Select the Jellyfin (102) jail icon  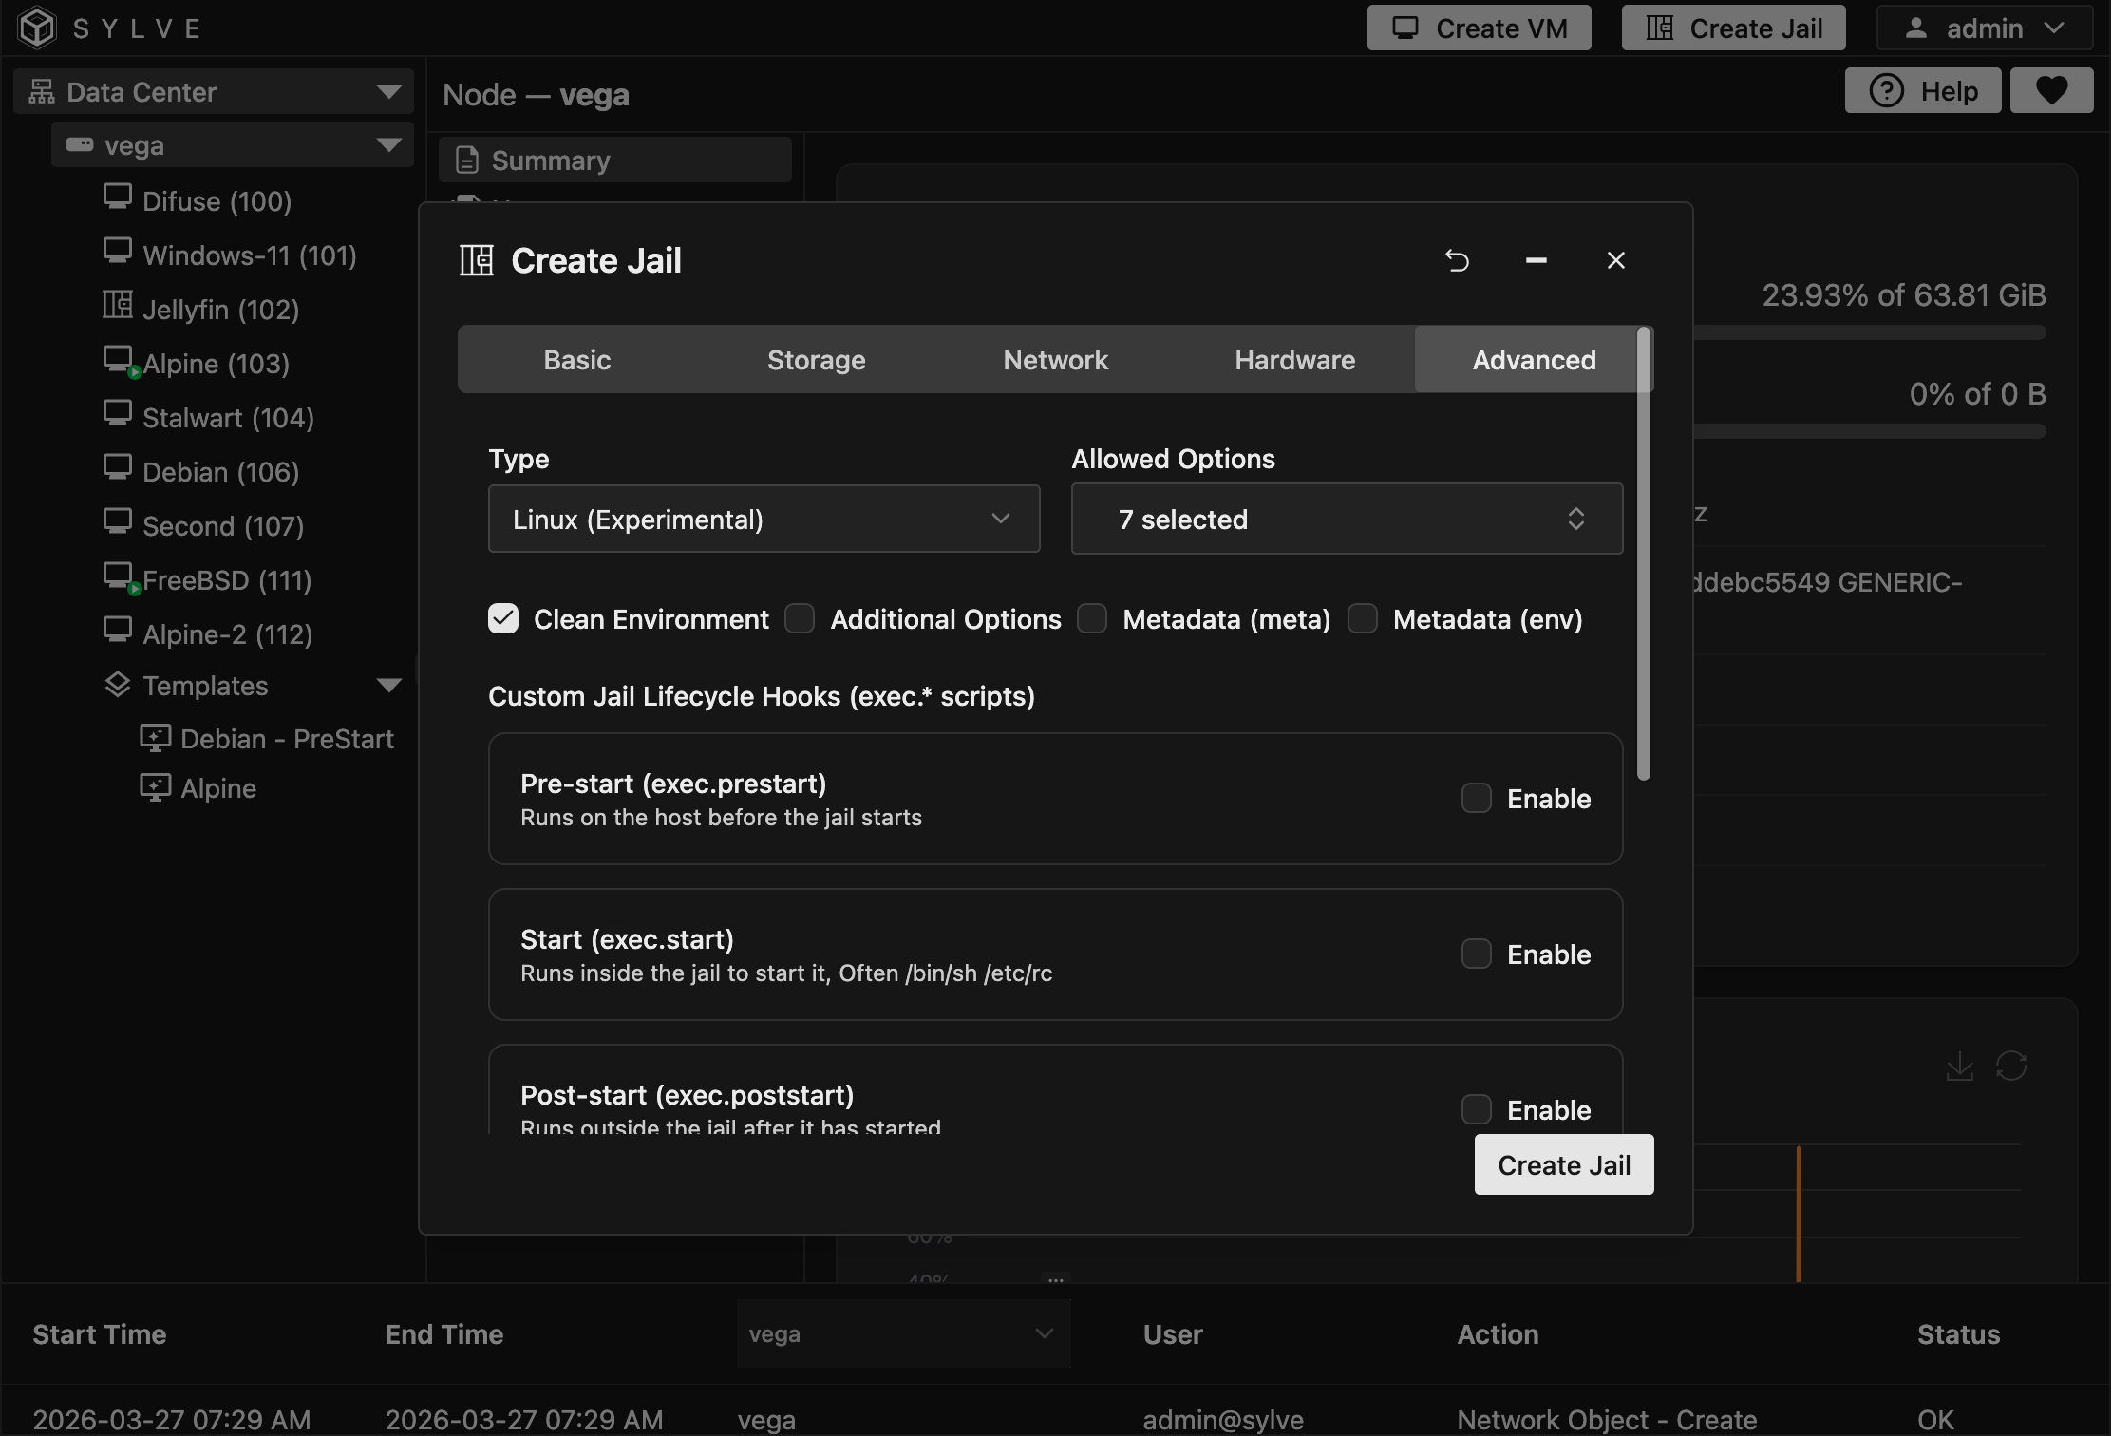point(118,306)
